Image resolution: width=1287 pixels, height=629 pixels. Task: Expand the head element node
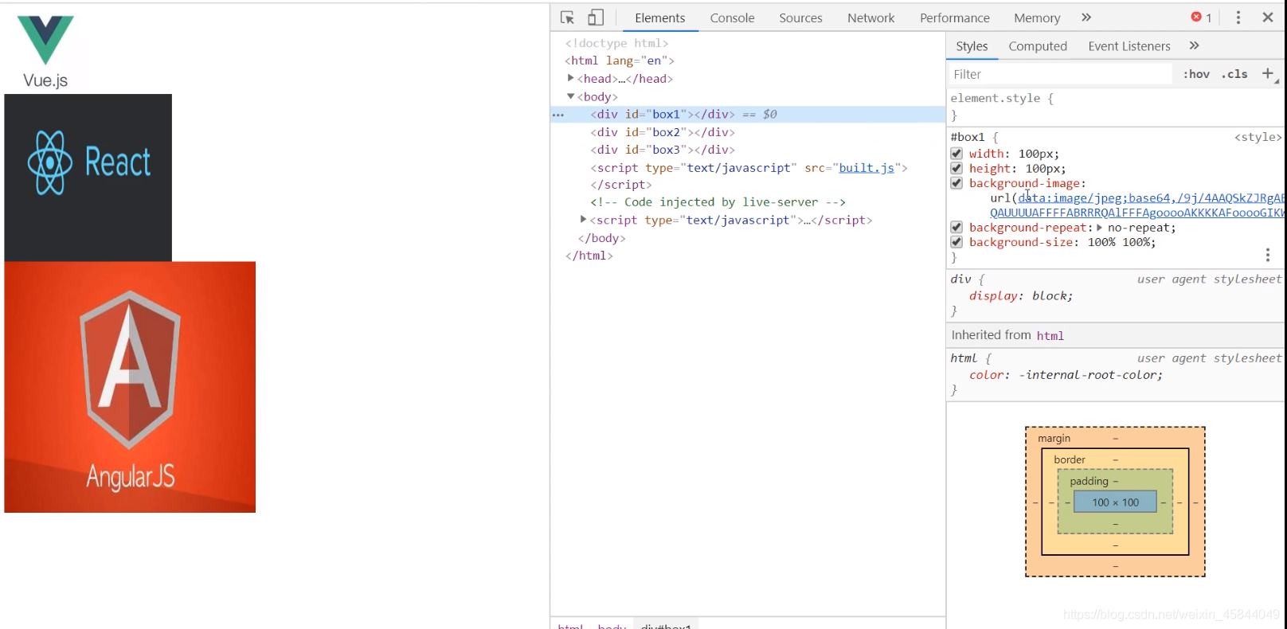tap(570, 78)
